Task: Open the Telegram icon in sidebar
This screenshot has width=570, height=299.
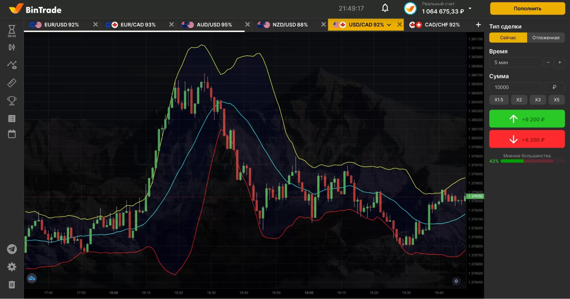Action: 12,249
